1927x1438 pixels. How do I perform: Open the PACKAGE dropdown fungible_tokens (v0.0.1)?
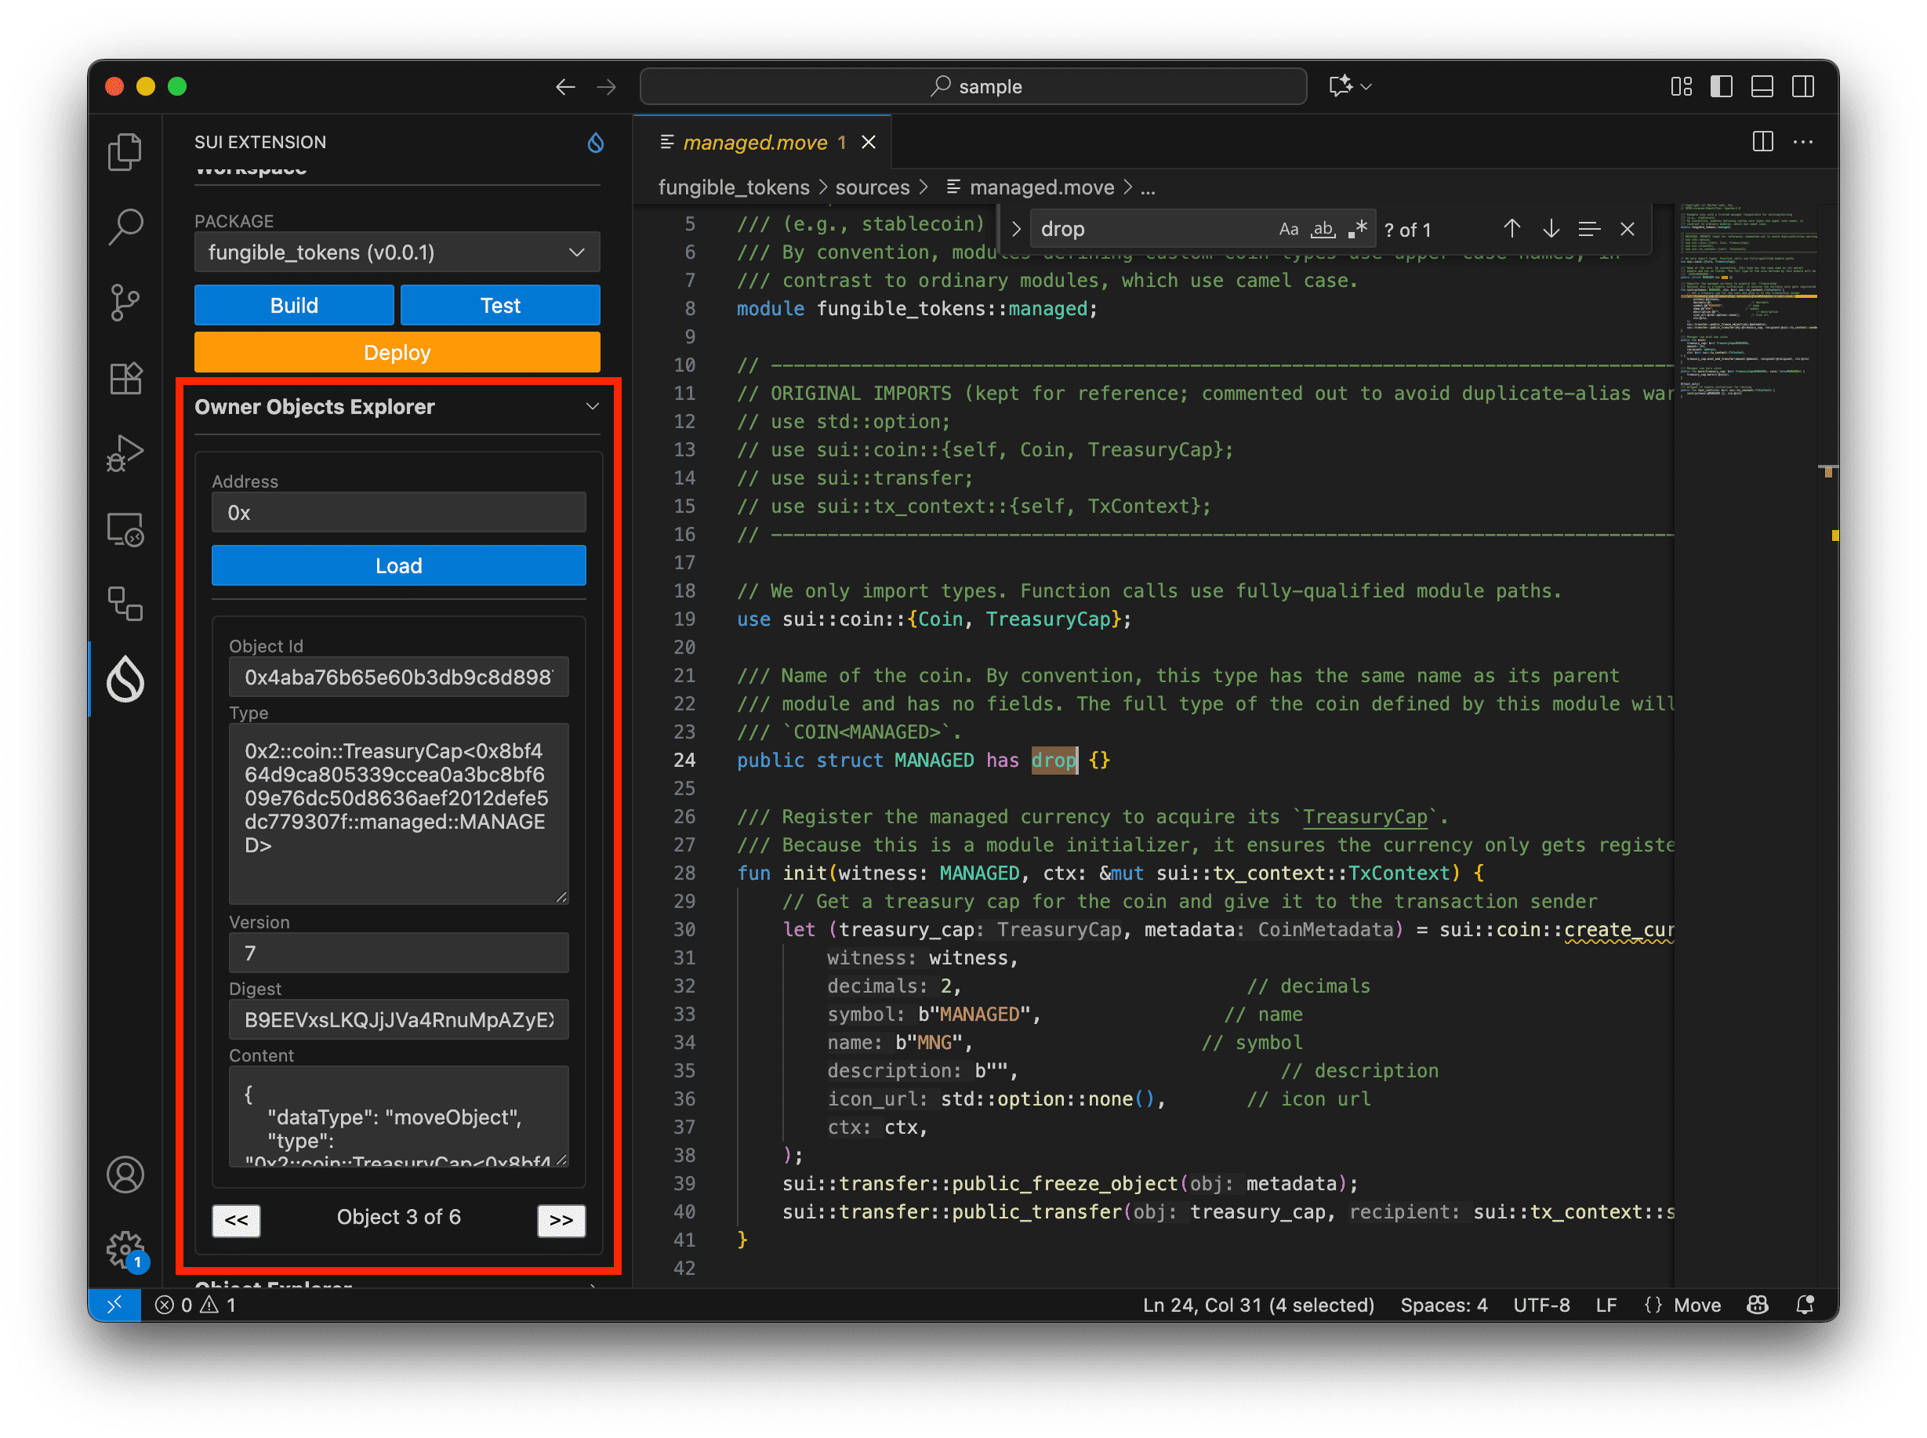pyautogui.click(x=397, y=252)
